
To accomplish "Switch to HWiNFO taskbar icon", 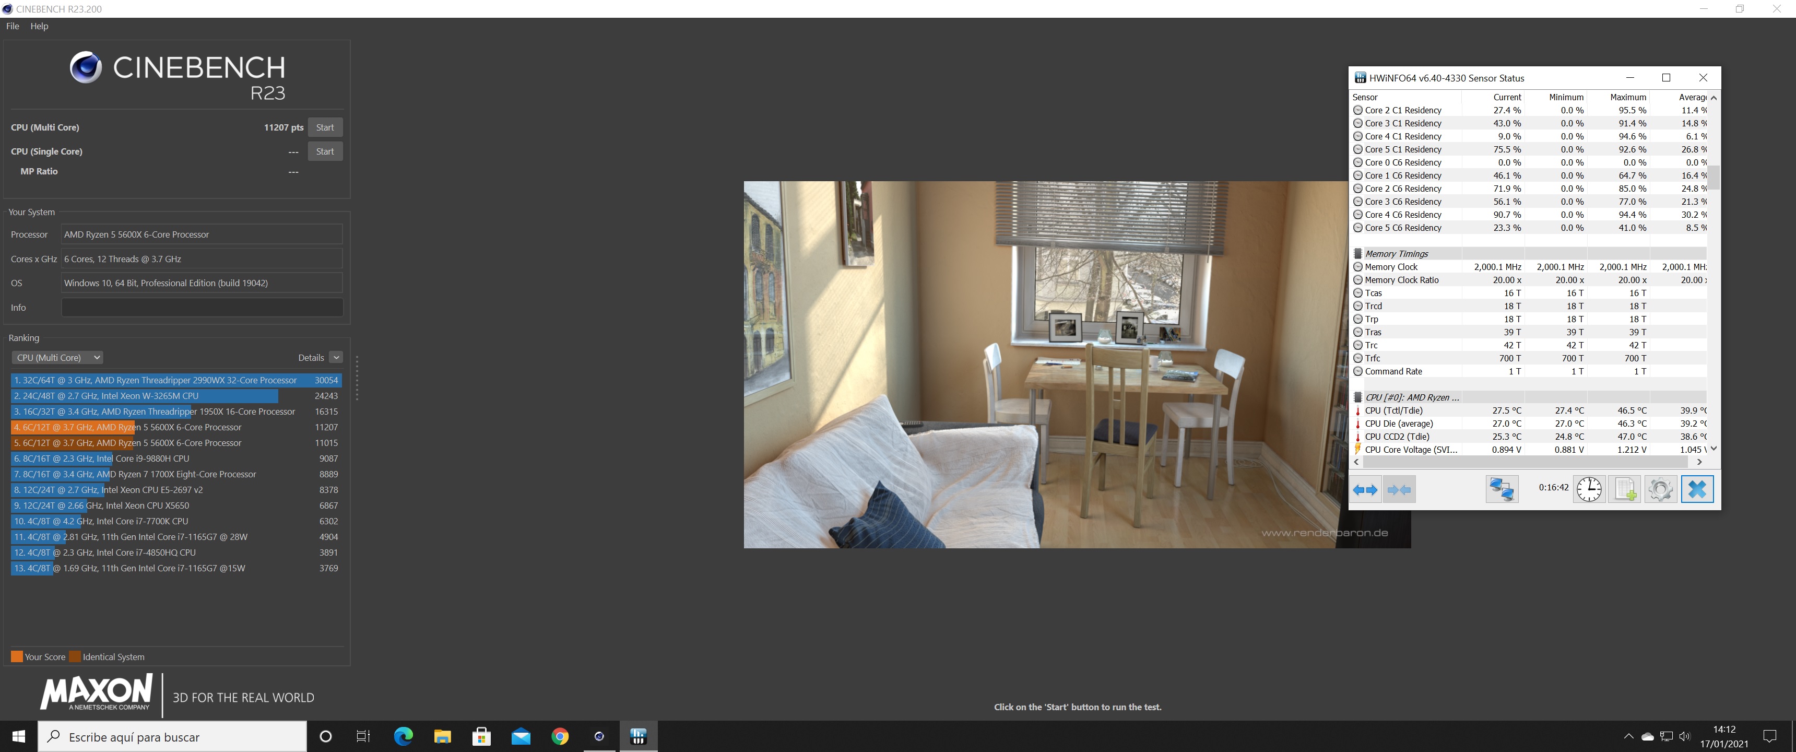I will [x=638, y=737].
